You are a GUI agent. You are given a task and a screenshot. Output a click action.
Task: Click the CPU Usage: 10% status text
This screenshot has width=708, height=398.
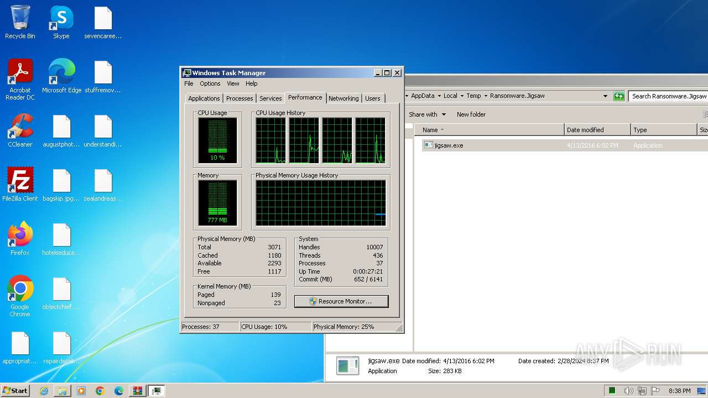coord(275,327)
